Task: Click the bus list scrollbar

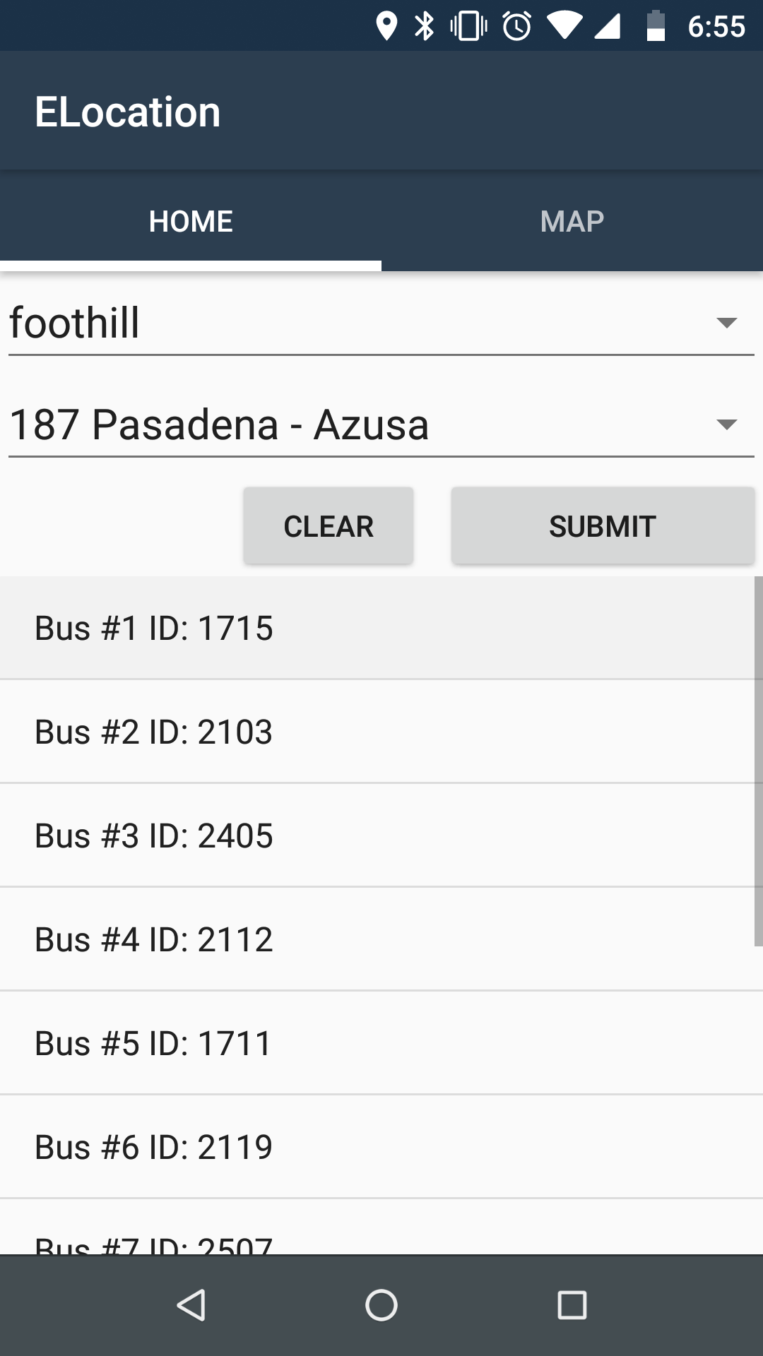Action: [758, 761]
